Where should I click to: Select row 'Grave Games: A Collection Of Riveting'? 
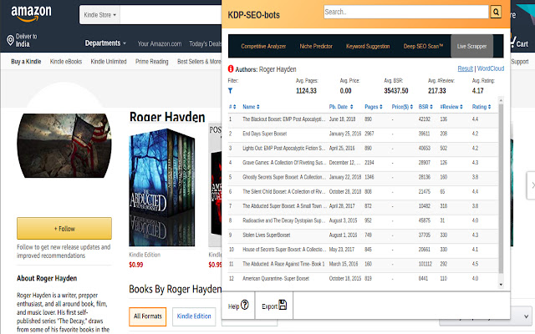point(363,163)
